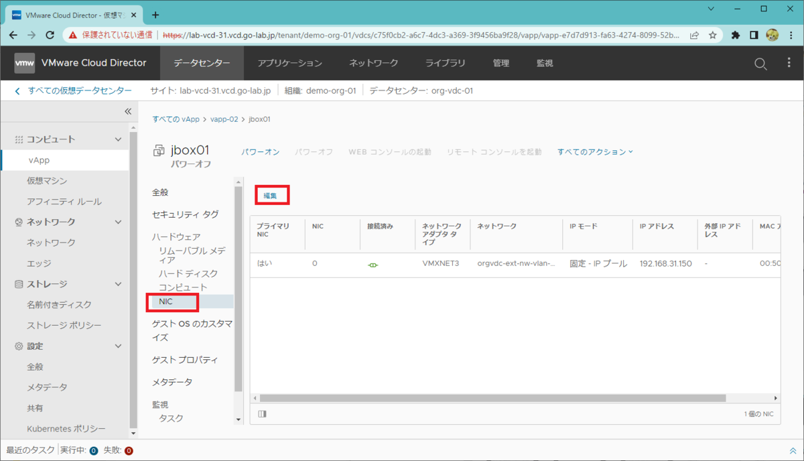Open a new browser tab with the plus icon
Screen dimensions: 804x461
[x=155, y=14]
